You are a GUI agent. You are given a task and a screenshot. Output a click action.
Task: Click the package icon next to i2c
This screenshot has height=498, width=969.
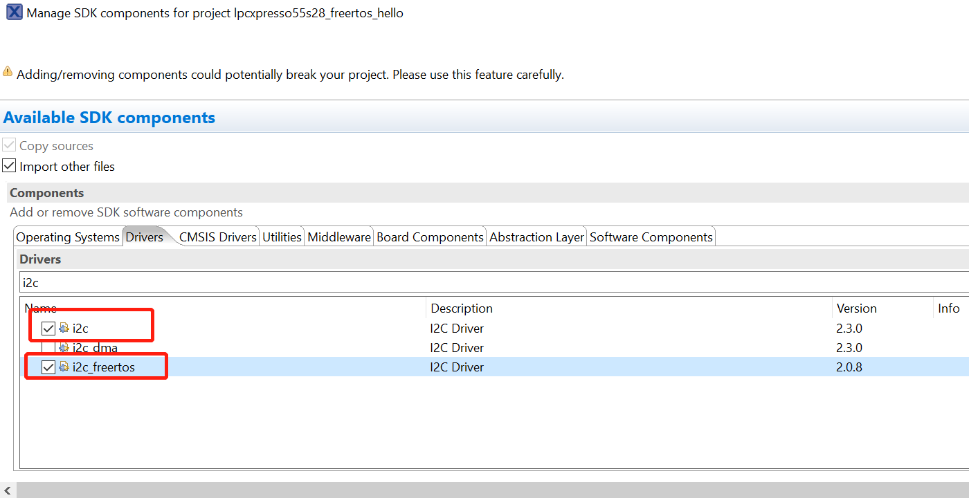click(64, 329)
